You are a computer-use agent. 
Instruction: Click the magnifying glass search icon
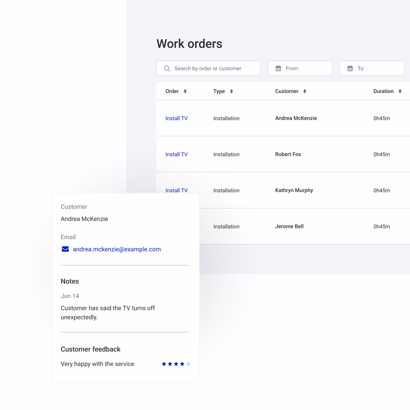coord(167,68)
